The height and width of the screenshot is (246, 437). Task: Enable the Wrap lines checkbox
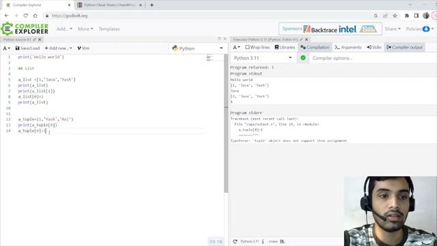(257, 47)
